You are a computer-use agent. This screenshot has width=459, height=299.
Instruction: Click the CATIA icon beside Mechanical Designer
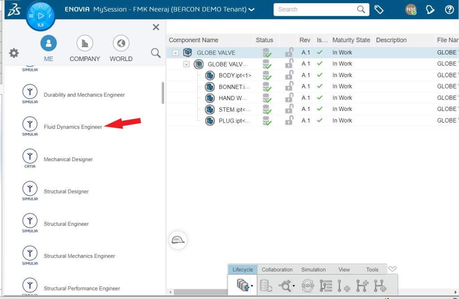point(30,158)
